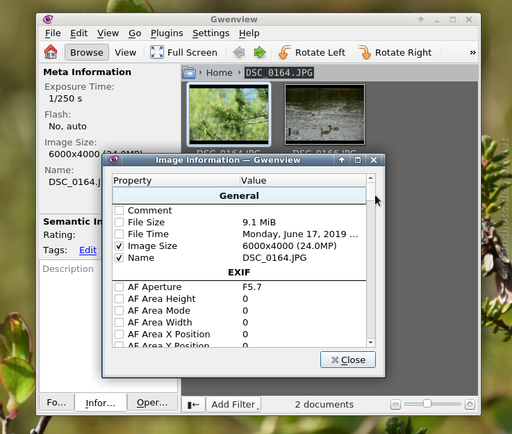
Task: Go to previous image arrow
Action: (x=239, y=52)
